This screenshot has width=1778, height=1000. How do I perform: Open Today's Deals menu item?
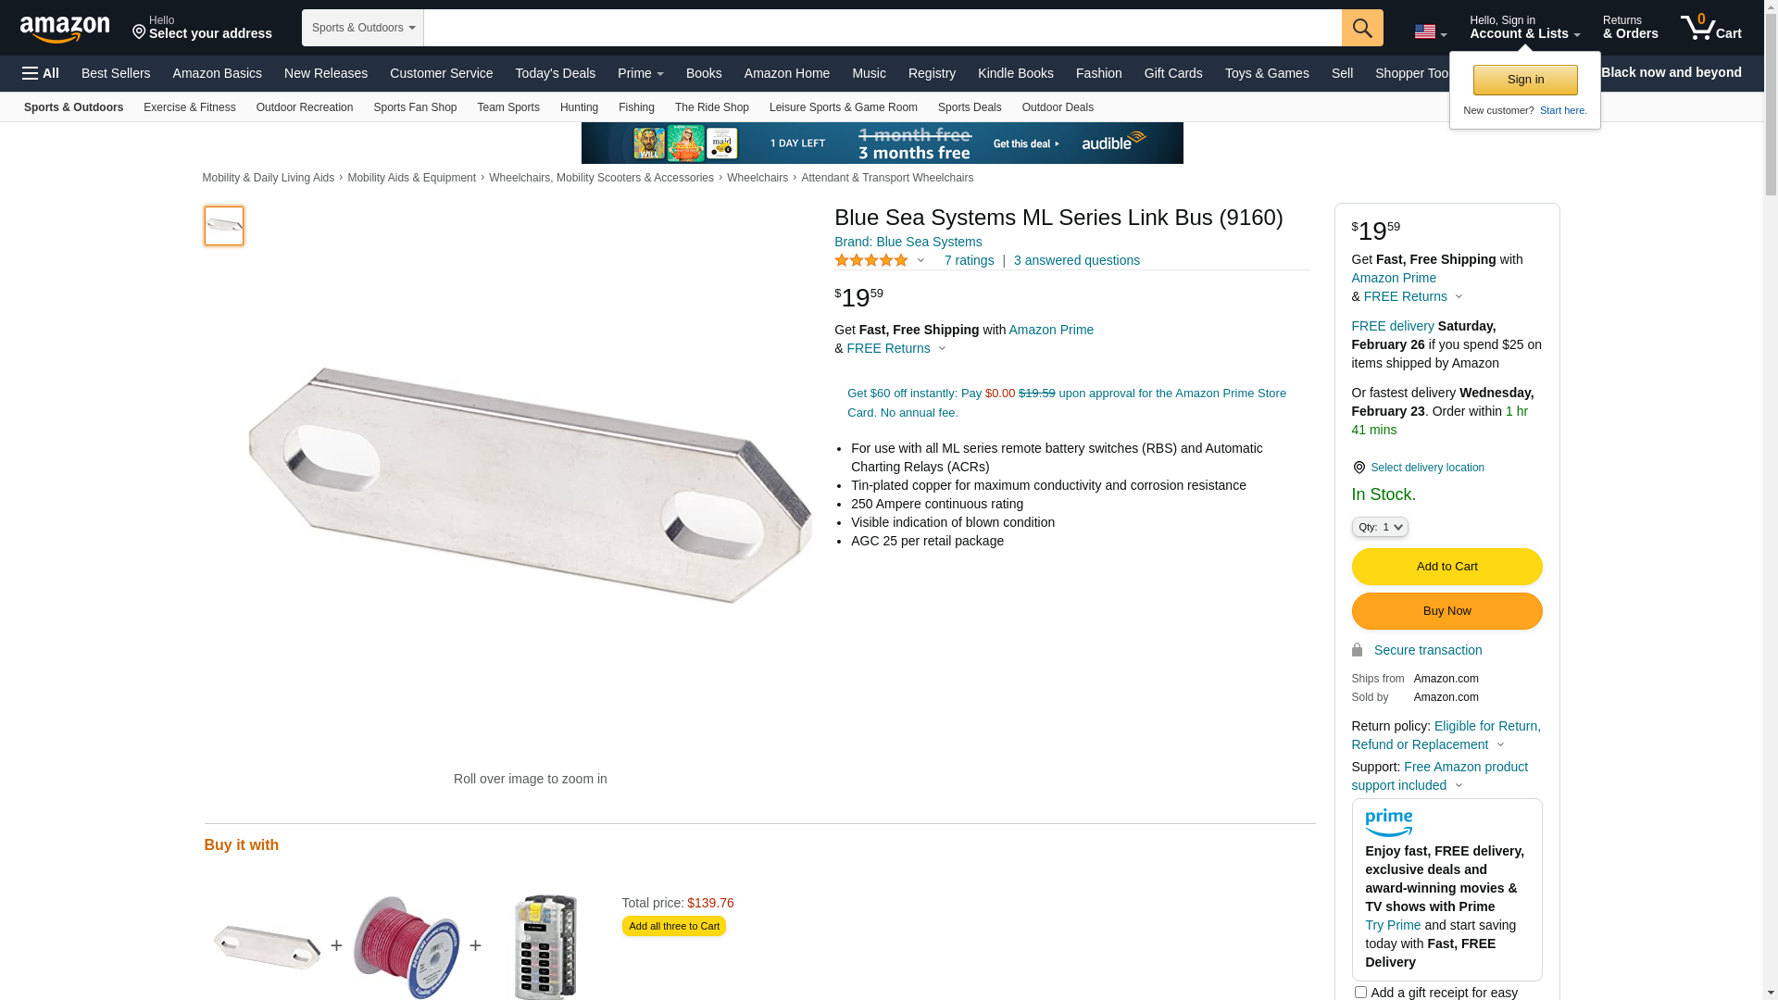[556, 73]
